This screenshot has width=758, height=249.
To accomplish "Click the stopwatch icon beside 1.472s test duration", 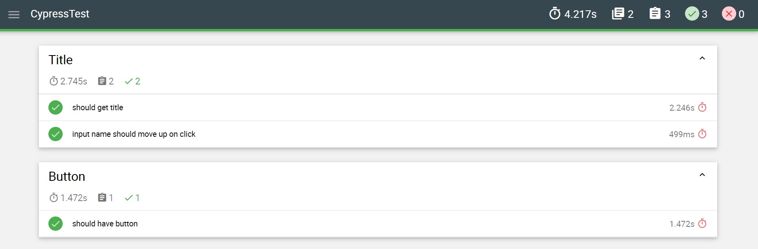I will coord(702,224).
